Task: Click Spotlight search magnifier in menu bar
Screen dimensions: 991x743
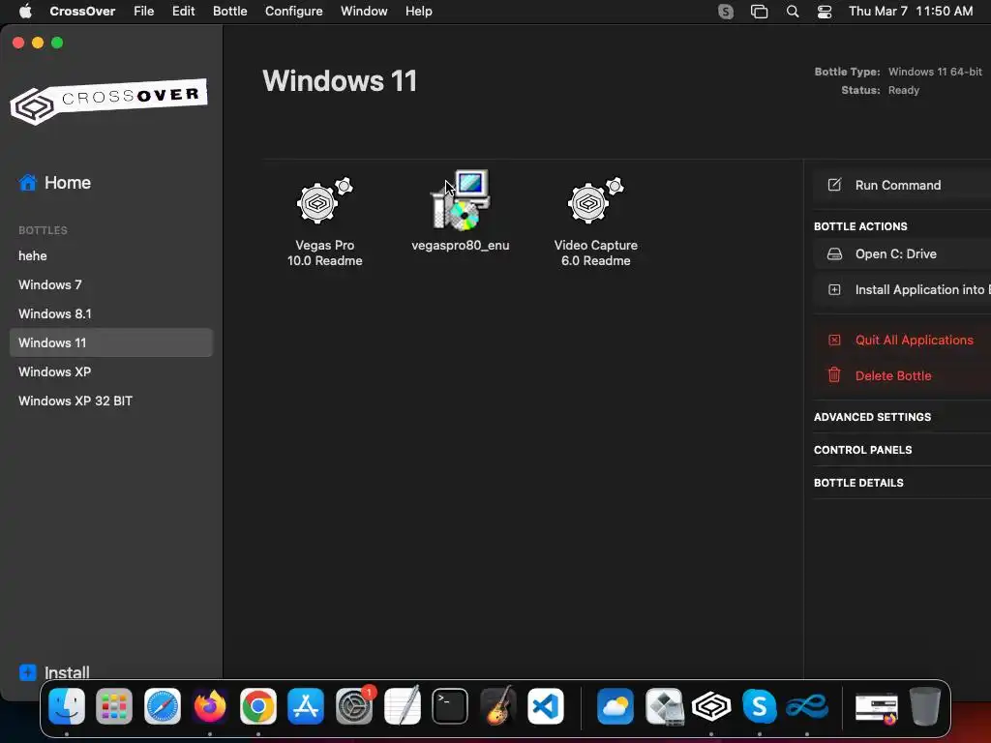Action: (x=793, y=12)
